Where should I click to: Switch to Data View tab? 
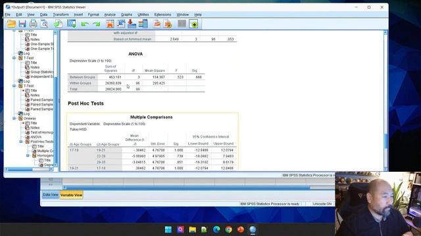coord(51,195)
